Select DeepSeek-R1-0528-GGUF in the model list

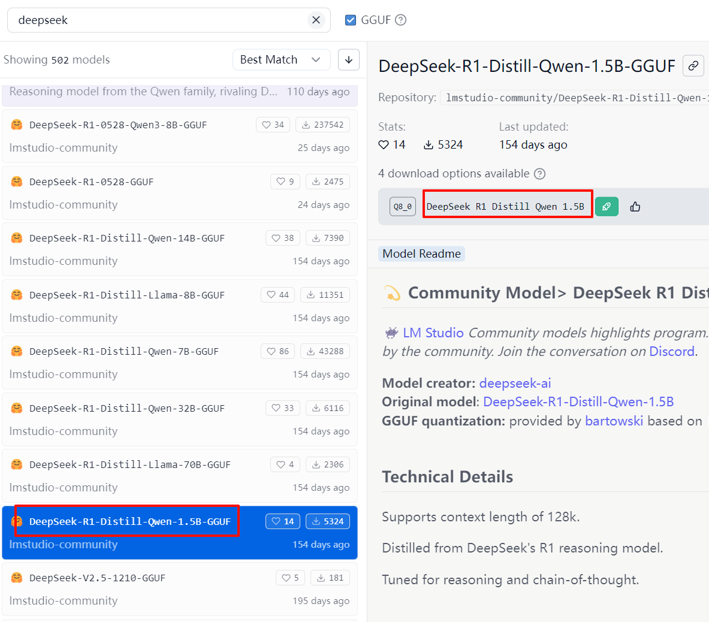pyautogui.click(x=180, y=193)
